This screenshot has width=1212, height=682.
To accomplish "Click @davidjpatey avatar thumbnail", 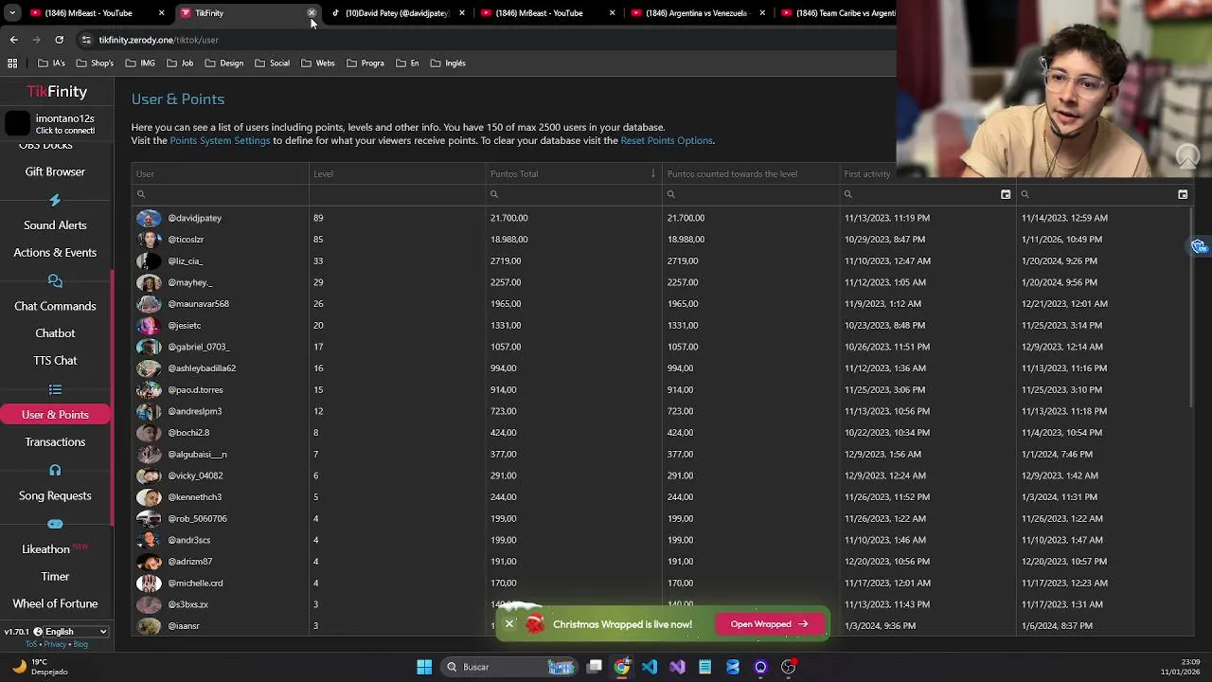I will coord(149,218).
